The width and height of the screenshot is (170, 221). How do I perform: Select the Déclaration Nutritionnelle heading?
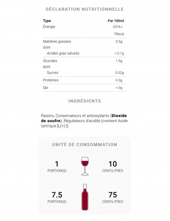(x=85, y=9)
